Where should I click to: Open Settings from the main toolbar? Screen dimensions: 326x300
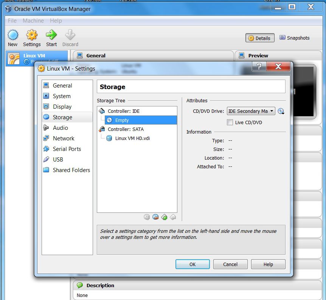[x=32, y=38]
